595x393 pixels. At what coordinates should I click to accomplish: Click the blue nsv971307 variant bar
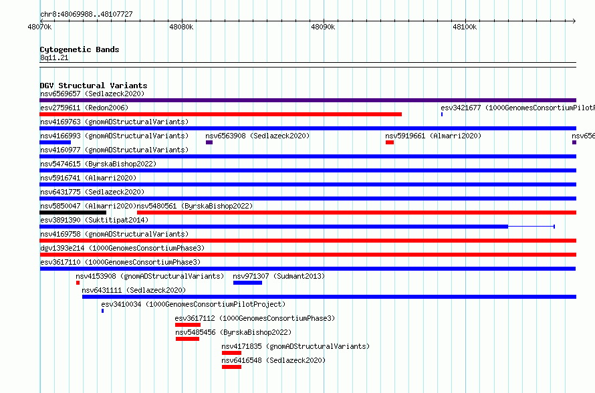(247, 283)
